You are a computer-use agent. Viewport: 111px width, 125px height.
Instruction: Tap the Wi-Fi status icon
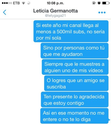click(24, 3)
